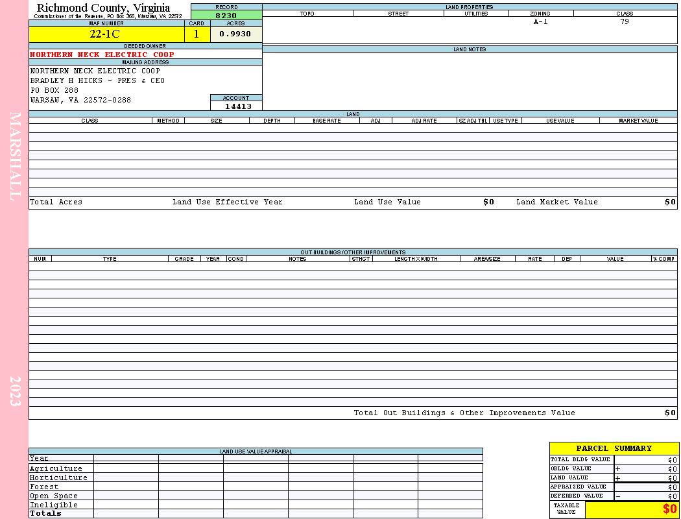The image size is (681, 519).
Task: Click the Commissioner of the Revenue address line
Action: point(108,16)
